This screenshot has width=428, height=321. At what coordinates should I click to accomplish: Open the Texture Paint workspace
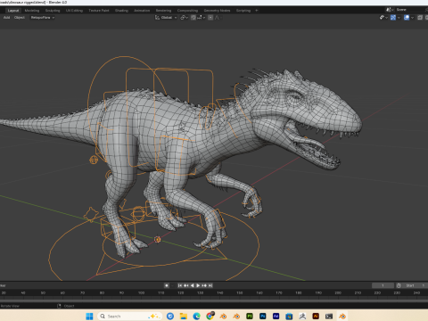click(x=99, y=11)
